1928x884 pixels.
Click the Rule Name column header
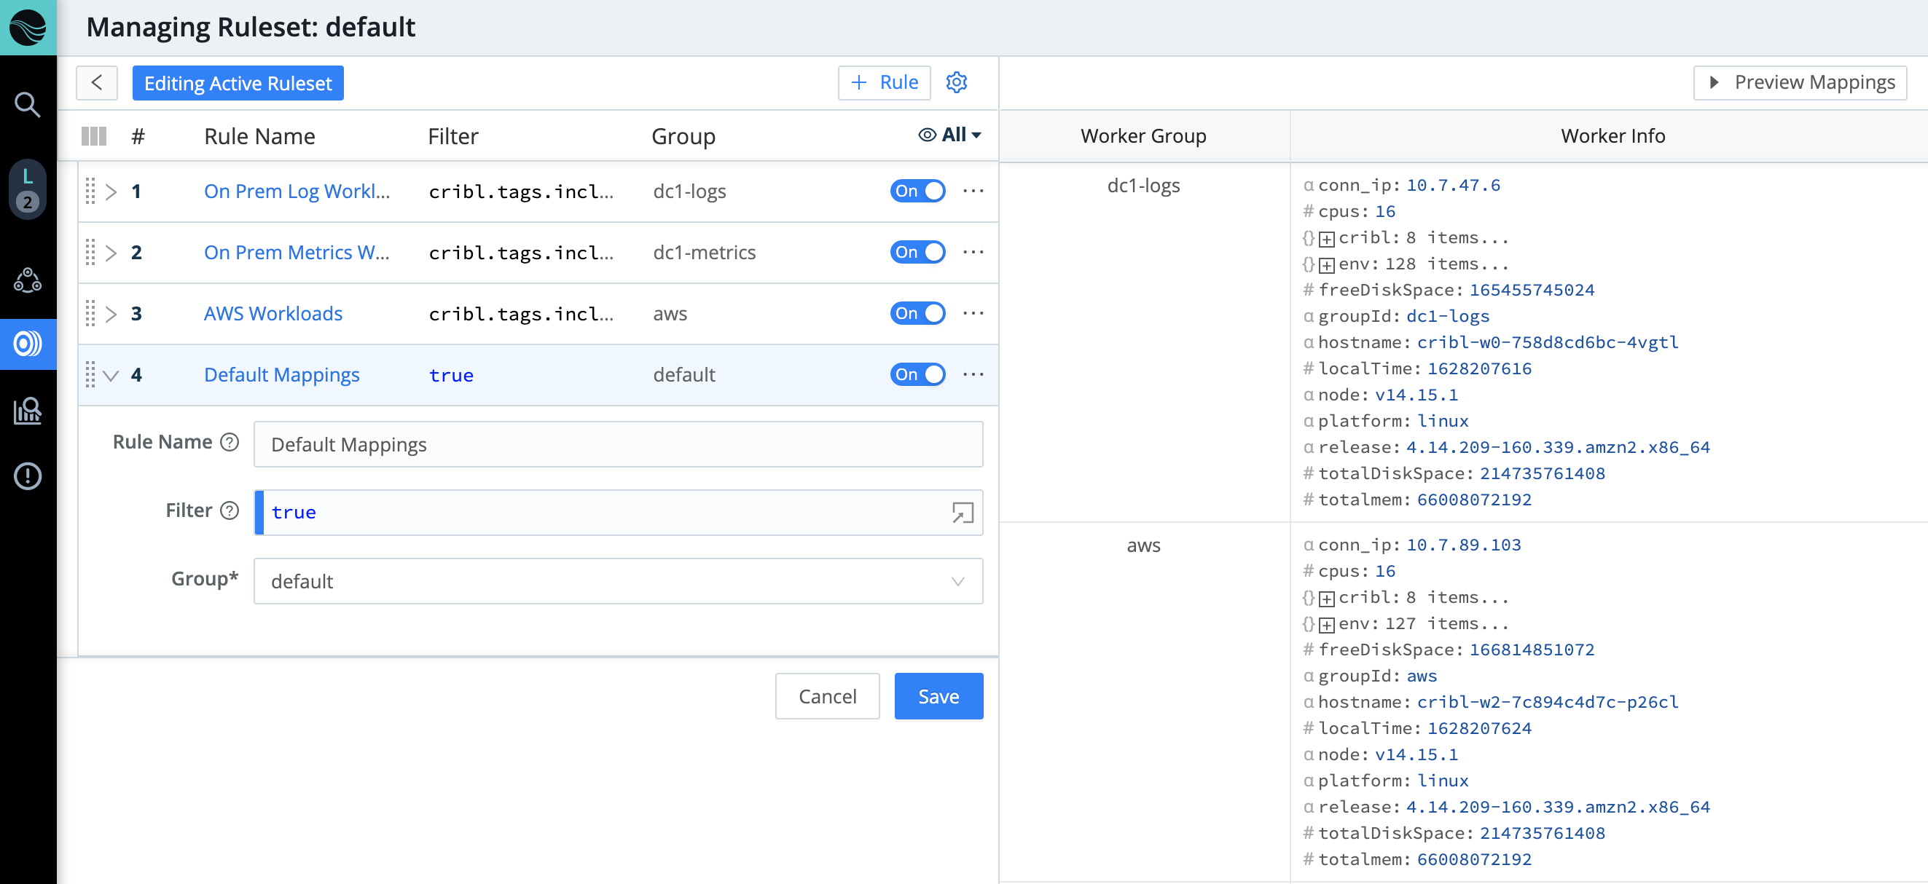point(259,136)
